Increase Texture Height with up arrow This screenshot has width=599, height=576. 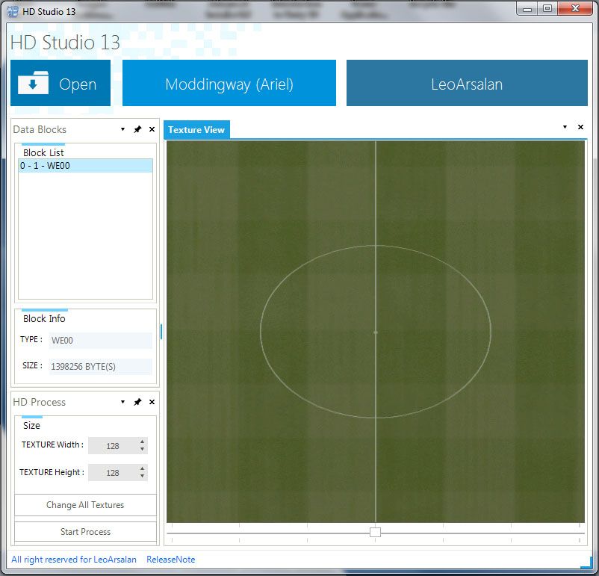click(142, 468)
